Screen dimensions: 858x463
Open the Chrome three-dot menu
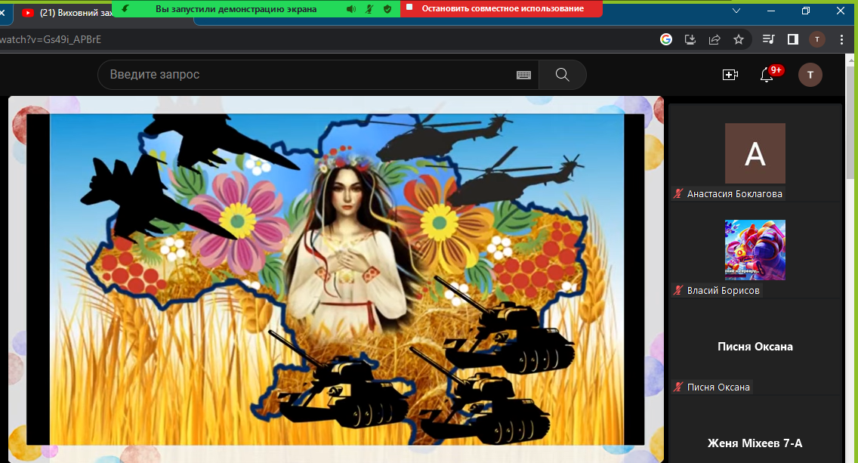841,39
